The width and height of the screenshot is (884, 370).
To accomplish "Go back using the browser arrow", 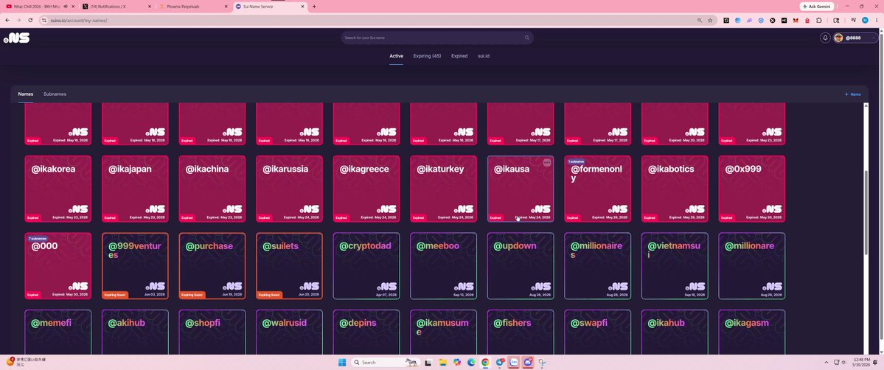I will (x=7, y=21).
